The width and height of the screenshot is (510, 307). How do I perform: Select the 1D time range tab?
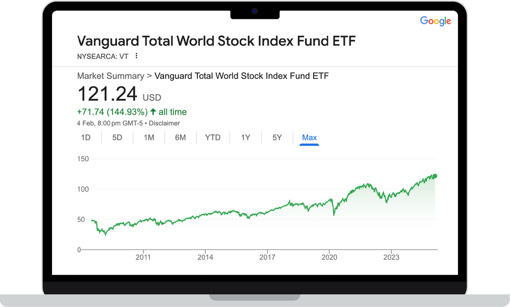pyautogui.click(x=86, y=137)
